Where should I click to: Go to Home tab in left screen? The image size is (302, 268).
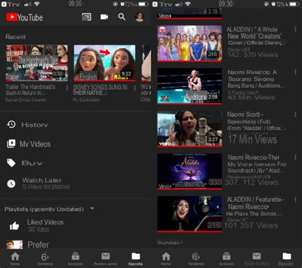[x=15, y=259]
